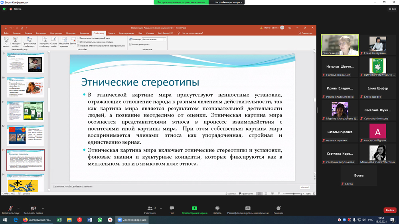Image resolution: width=399 pixels, height=224 pixels.
Task: Open the Реакции reactions menu
Action: pos(279,209)
